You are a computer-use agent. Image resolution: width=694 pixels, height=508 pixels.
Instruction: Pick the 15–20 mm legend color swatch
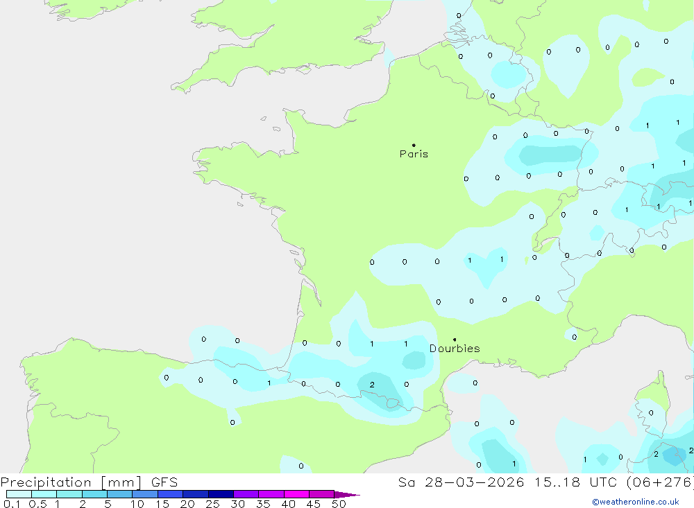coord(170,494)
